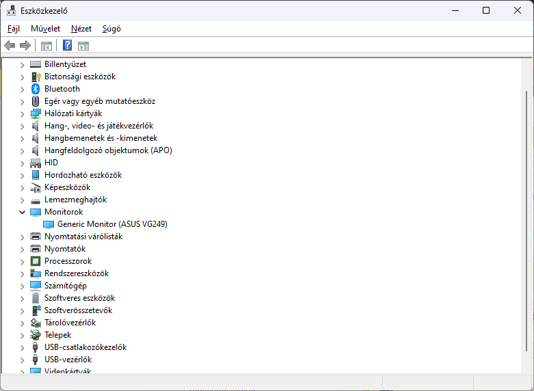Open the Súgó menu
Screen dimensions: 534x391
point(111,29)
